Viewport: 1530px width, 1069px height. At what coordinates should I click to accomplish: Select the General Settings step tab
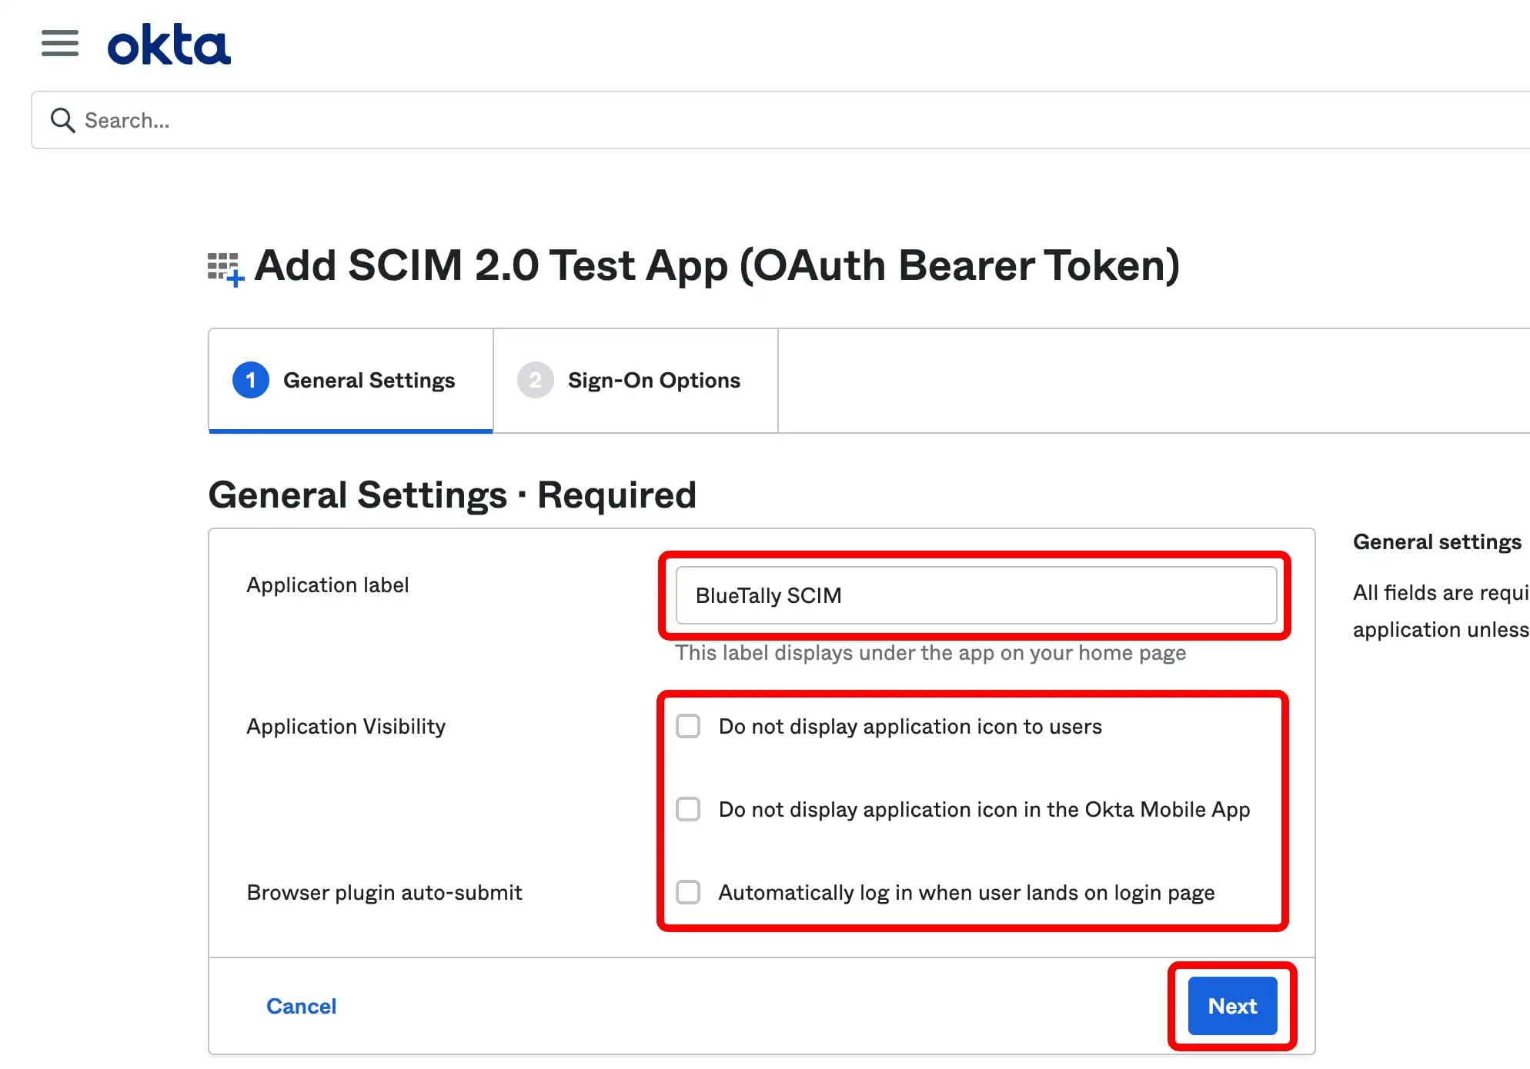click(351, 380)
